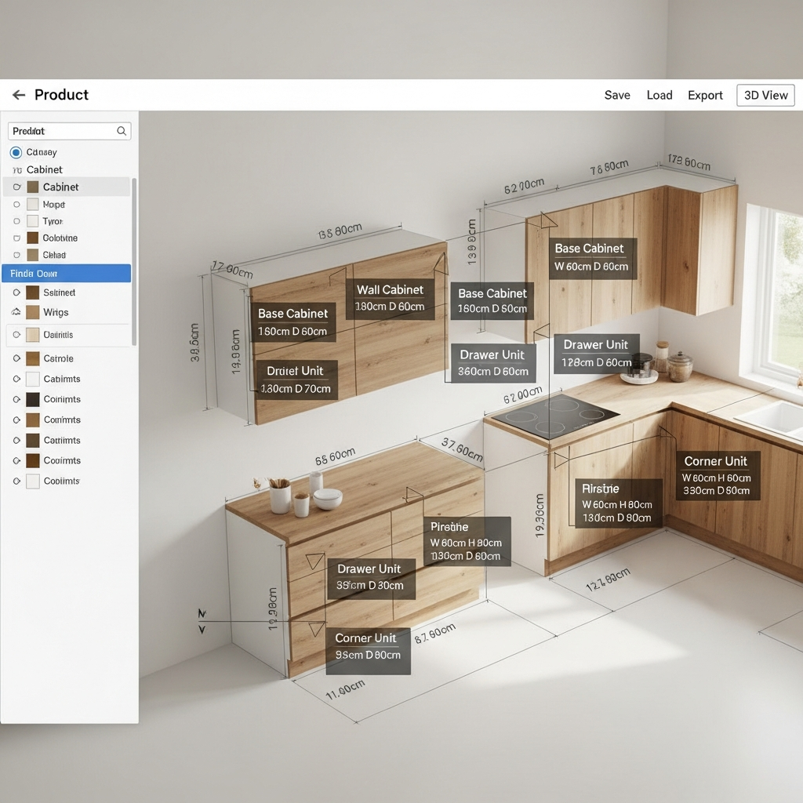The height and width of the screenshot is (803, 803).
Task: Click the icon left of the highlighted Cabinet row
Action: (16, 187)
